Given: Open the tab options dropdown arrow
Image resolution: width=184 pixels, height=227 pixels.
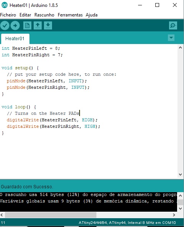Looking at the screenshot, I should click(x=171, y=38).
